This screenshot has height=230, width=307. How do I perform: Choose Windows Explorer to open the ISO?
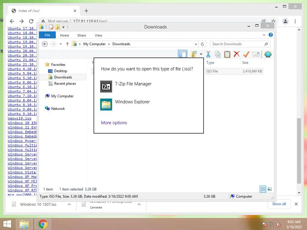(x=149, y=105)
